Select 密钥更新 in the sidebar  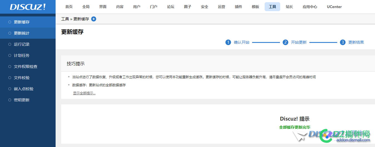(x=22, y=100)
